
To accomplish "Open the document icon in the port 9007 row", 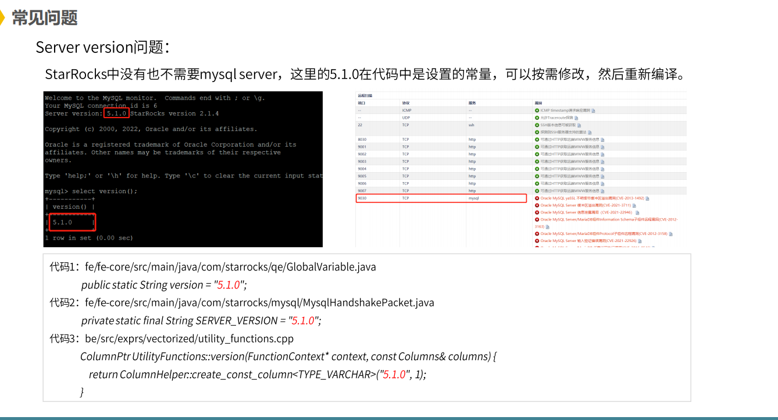I will [x=603, y=191].
